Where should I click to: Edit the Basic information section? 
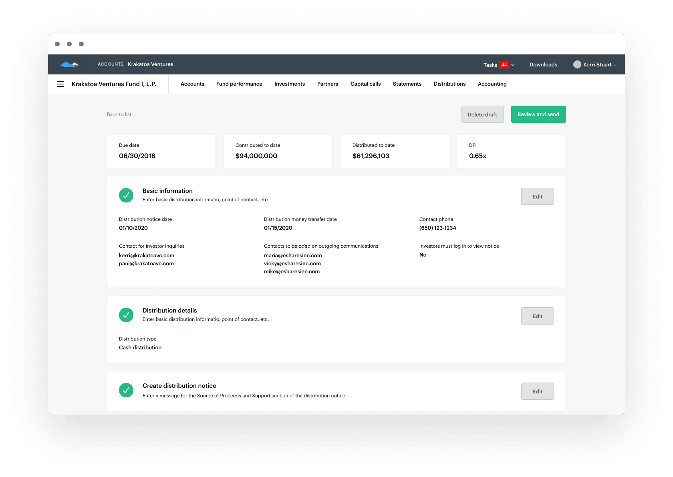(x=537, y=196)
